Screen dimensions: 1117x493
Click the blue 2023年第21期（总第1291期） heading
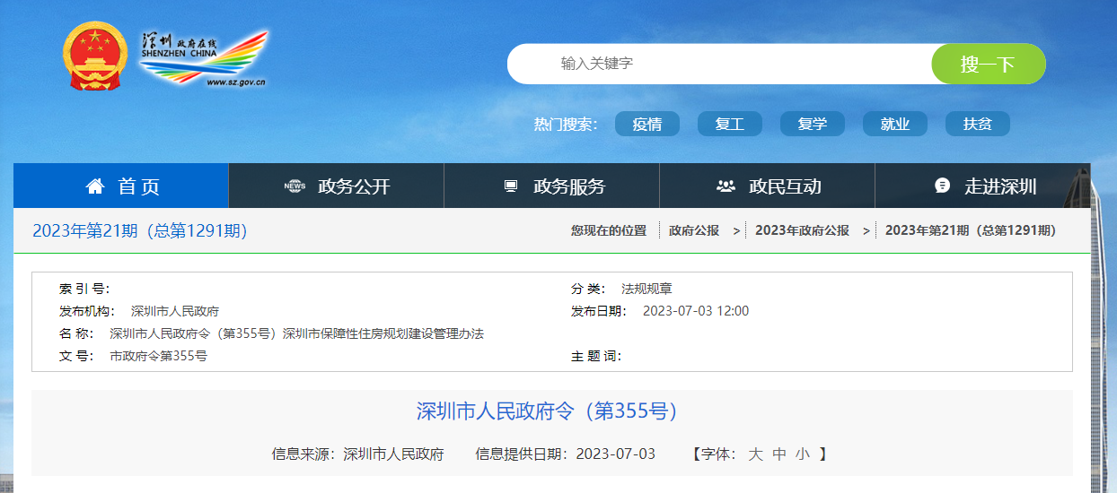click(x=140, y=231)
